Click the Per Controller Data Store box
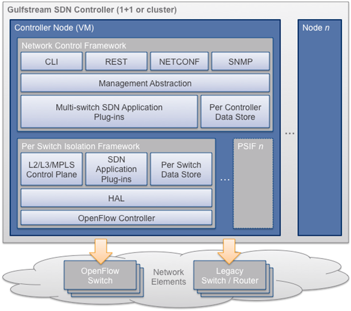The image size is (351, 311). [x=235, y=112]
